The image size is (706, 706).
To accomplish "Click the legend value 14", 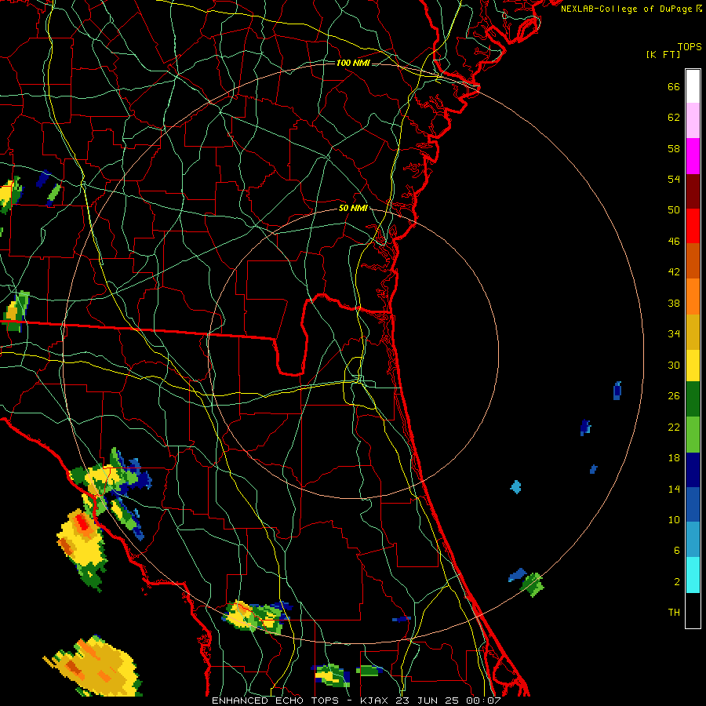I will (x=674, y=489).
